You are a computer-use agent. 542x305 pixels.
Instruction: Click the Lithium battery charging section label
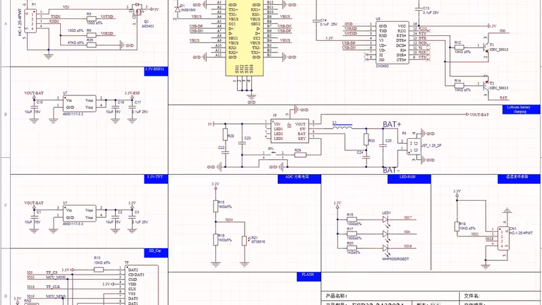(521, 109)
